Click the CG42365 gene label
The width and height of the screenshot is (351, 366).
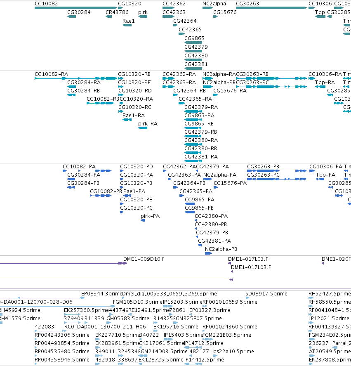pos(190,30)
